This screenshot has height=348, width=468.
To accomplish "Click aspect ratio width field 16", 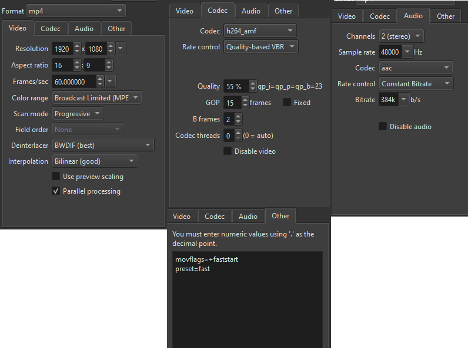I will pyautogui.click(x=63, y=65).
